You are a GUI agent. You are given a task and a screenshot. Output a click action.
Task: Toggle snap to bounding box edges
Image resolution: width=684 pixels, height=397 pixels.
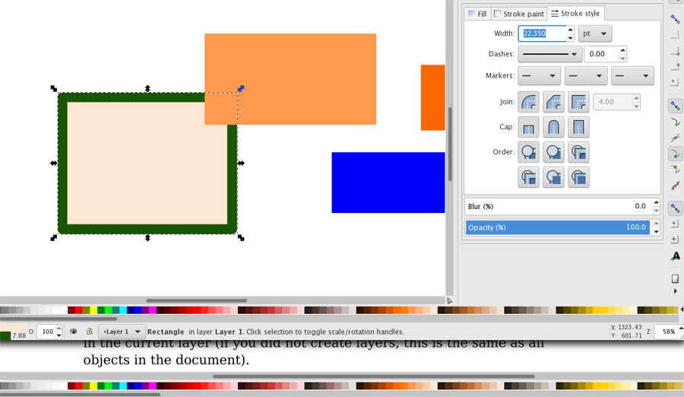pyautogui.click(x=676, y=36)
